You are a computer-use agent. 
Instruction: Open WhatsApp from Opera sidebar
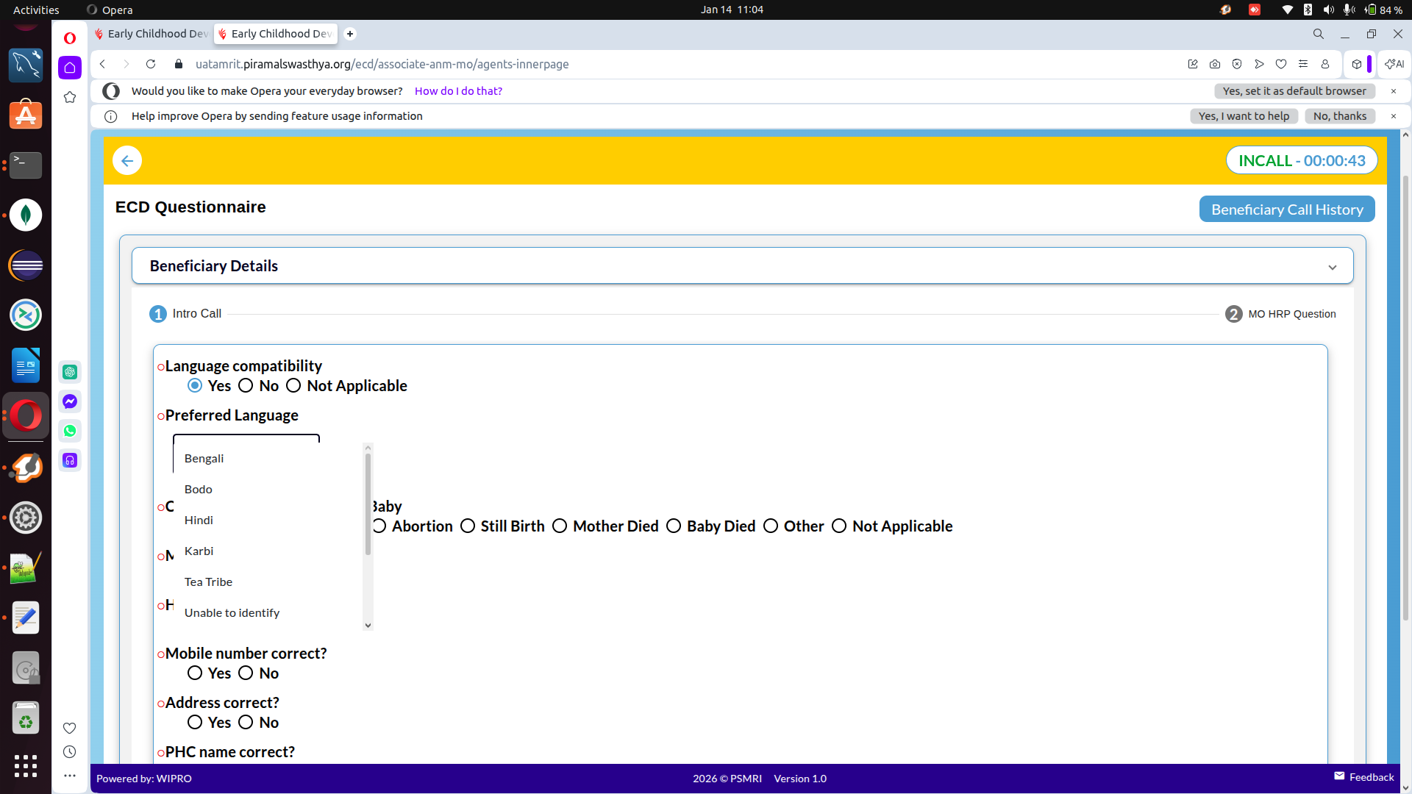pyautogui.click(x=70, y=431)
